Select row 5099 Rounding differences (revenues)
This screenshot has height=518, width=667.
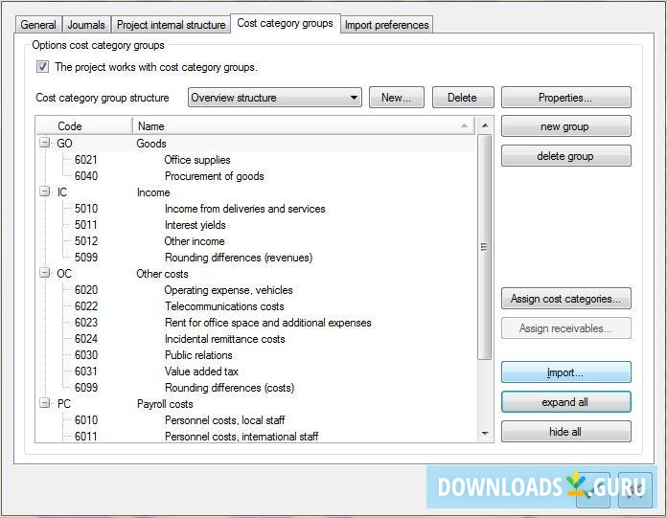tap(255, 258)
